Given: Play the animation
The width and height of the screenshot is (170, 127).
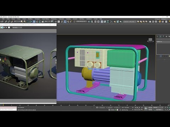Looking at the screenshot, I should coord(137,108).
